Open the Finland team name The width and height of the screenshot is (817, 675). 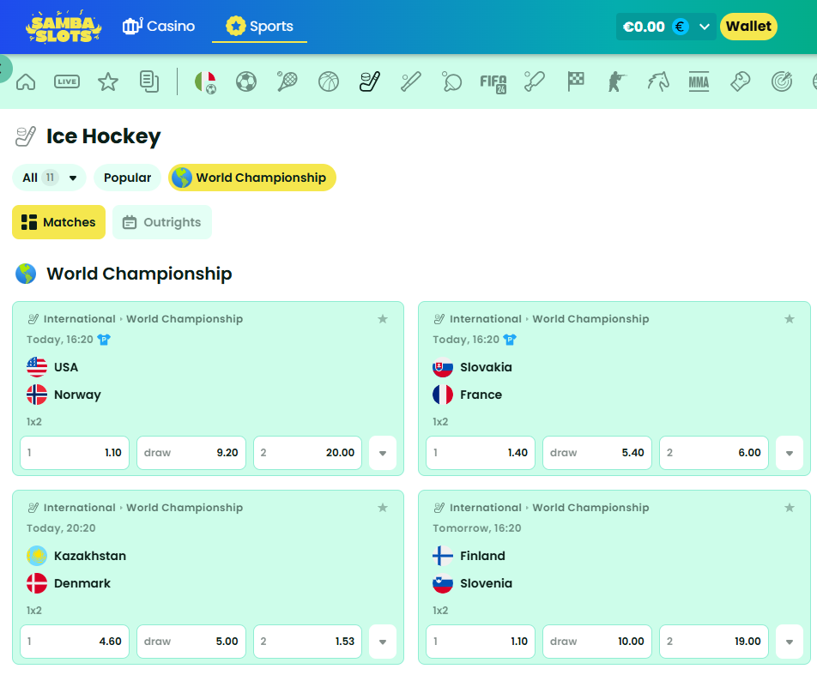point(482,556)
